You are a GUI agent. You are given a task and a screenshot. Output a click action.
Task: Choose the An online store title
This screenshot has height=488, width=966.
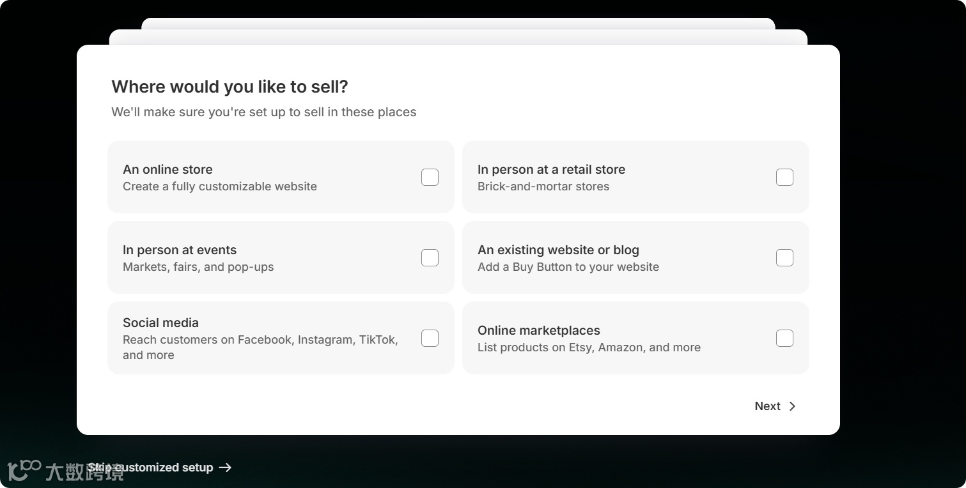[x=167, y=169]
